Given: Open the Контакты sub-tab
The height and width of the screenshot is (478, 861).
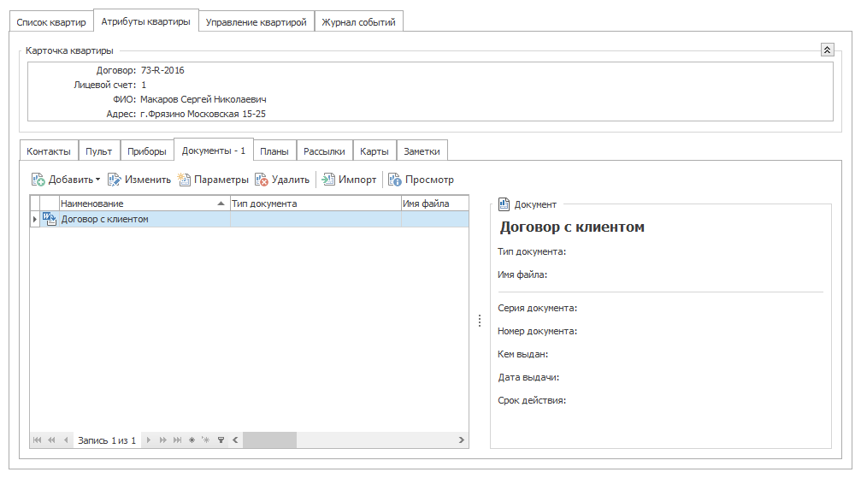Looking at the screenshot, I should (x=49, y=151).
